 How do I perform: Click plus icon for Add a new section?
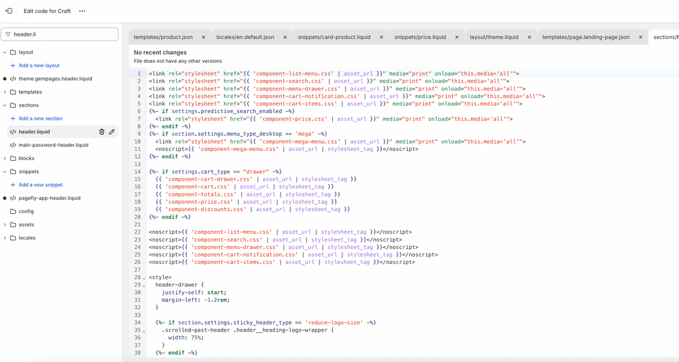coord(13,118)
